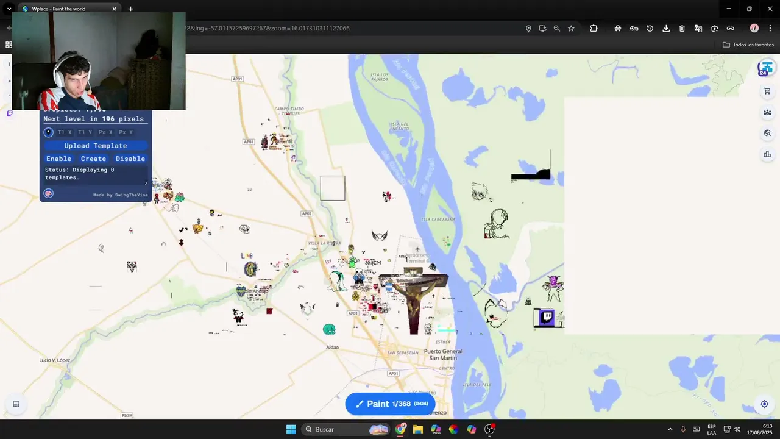The image size is (780, 439).
Task: Focus the Tl Y input field
Action: (85, 132)
